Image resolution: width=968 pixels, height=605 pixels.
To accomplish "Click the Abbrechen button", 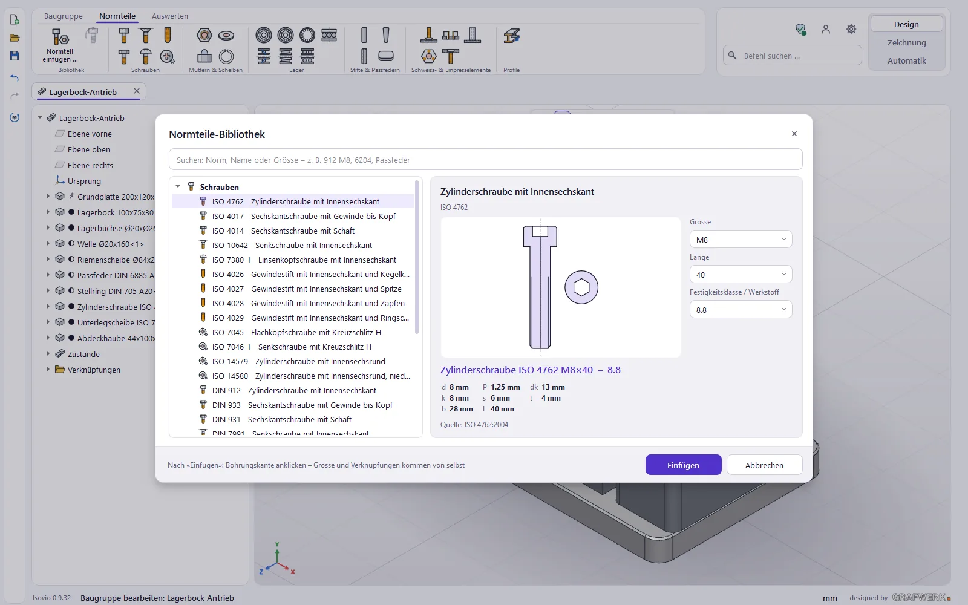I will click(764, 465).
